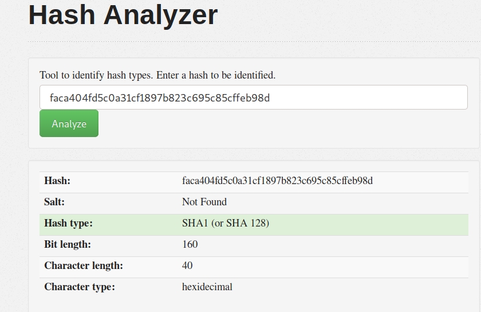Click the dotted divider below the heading
This screenshot has height=312, width=481.
point(252,42)
